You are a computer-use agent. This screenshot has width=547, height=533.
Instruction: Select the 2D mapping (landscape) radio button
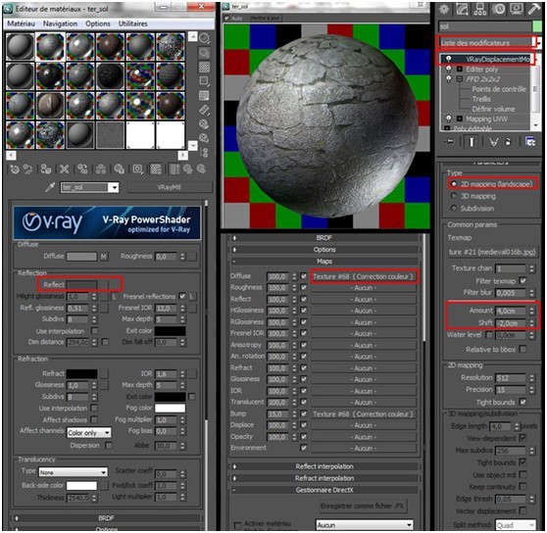click(x=454, y=183)
